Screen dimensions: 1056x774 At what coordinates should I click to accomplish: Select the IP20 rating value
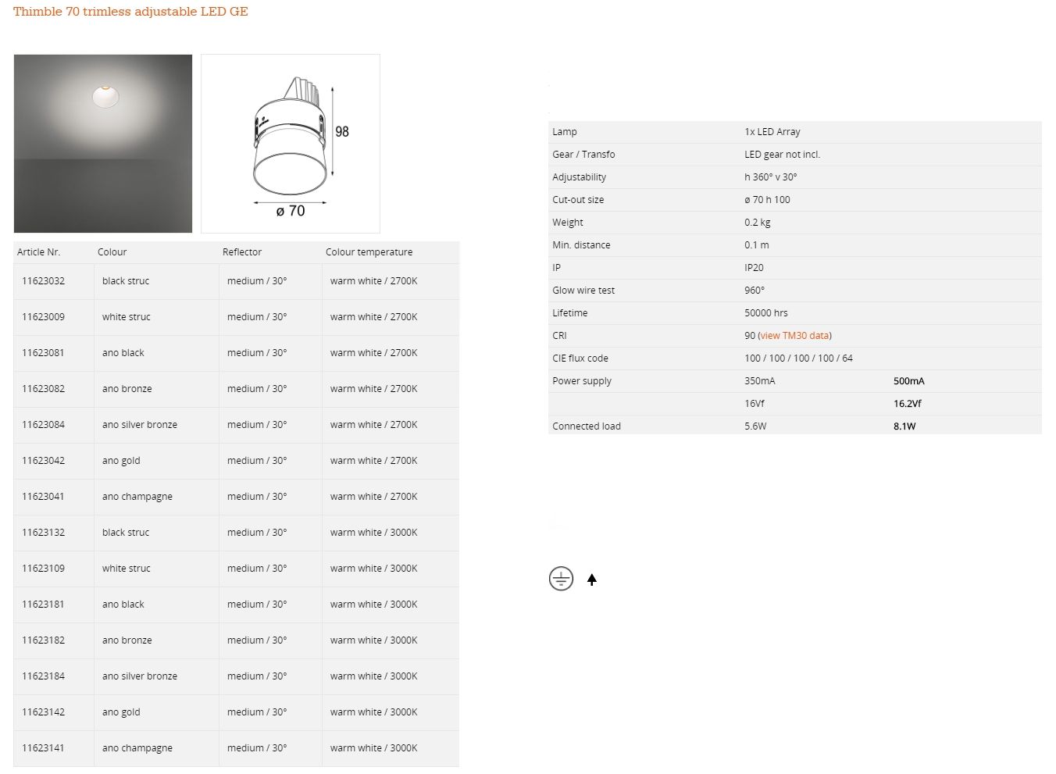point(754,267)
